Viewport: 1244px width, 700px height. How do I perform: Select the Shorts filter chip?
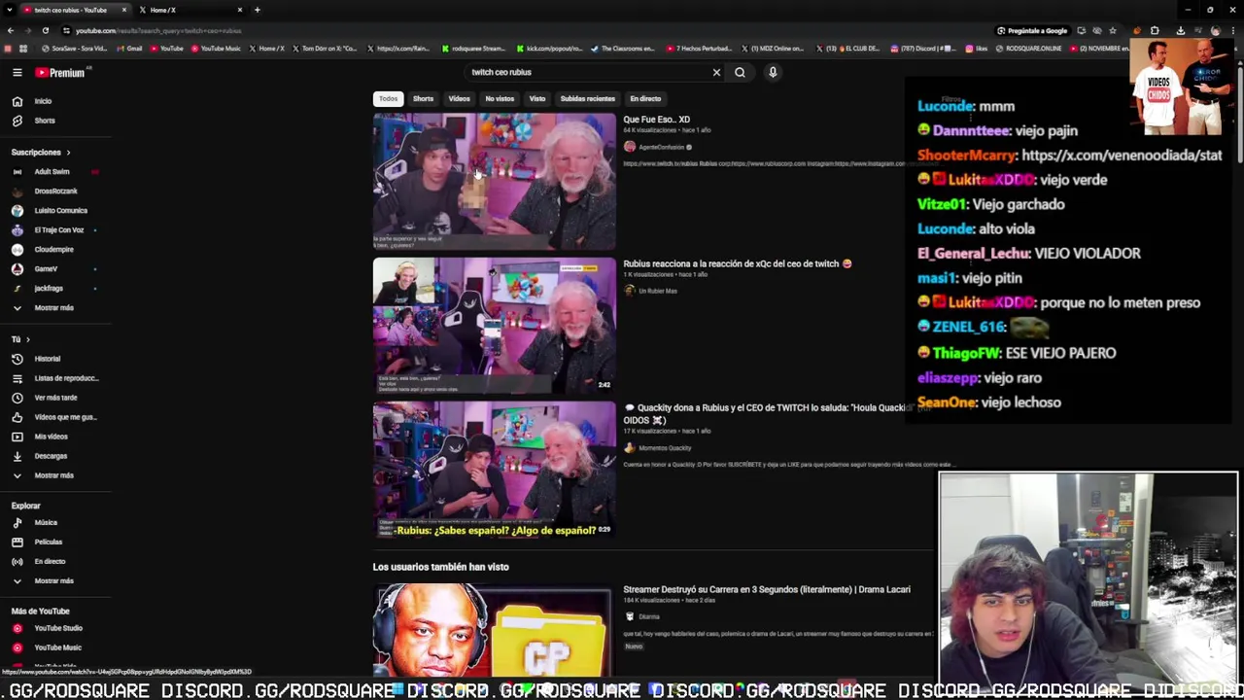coord(423,98)
